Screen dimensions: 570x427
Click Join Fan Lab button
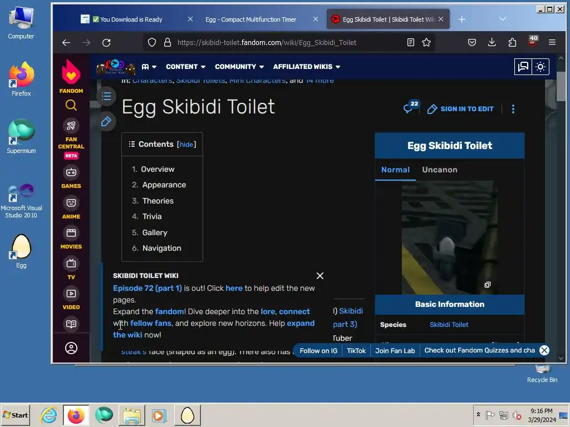[x=395, y=351]
